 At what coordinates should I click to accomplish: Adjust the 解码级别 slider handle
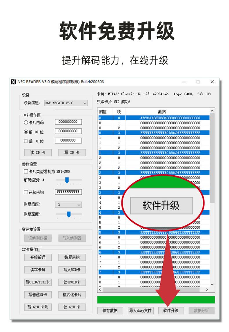tap(67, 180)
